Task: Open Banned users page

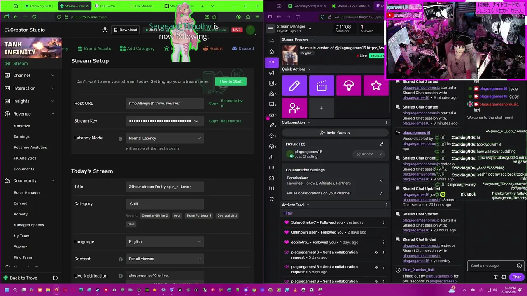Action: (21, 203)
